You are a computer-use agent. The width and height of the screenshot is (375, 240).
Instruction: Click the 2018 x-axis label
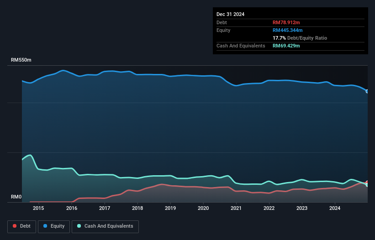click(x=137, y=208)
